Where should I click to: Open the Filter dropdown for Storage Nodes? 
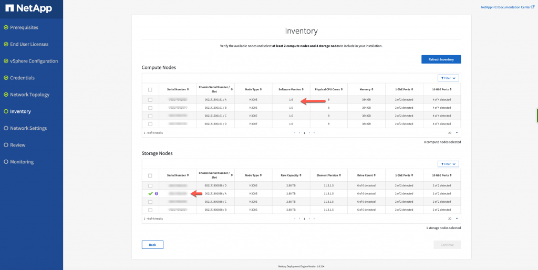pos(448,164)
